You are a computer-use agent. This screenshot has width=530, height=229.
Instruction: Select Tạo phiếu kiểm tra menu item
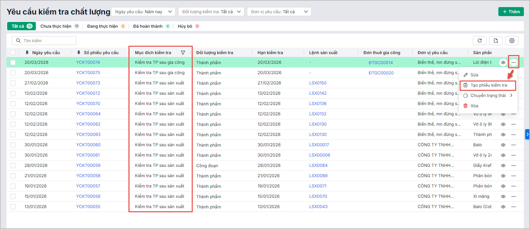tap(488, 85)
